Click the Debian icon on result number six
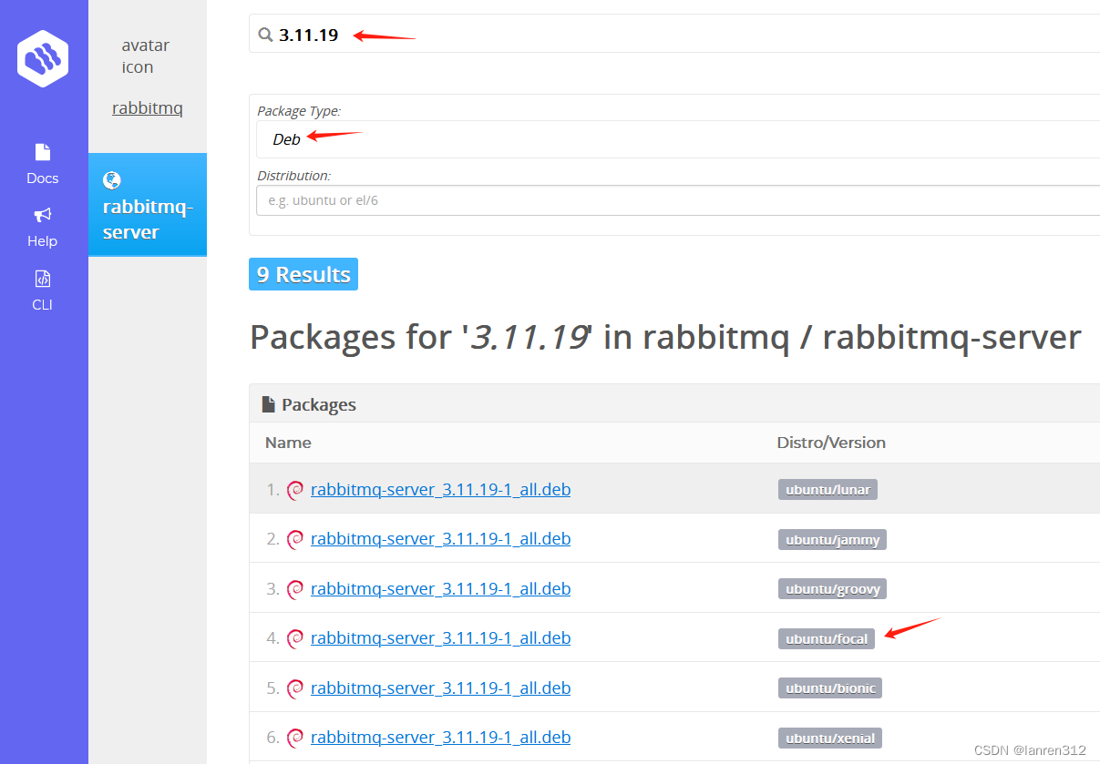The image size is (1100, 764). tap(295, 737)
